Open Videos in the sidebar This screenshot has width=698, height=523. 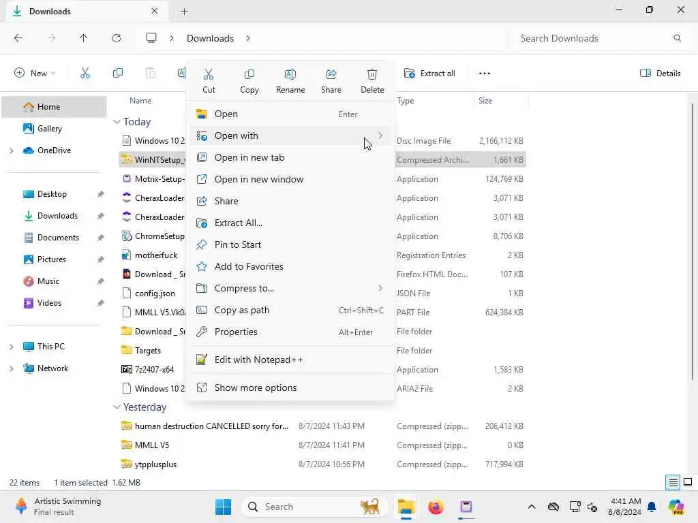tap(55, 303)
